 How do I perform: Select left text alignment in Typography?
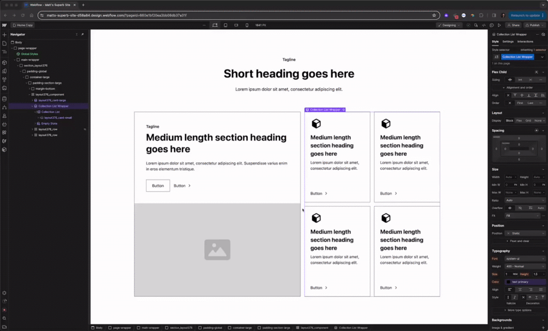(x=509, y=289)
